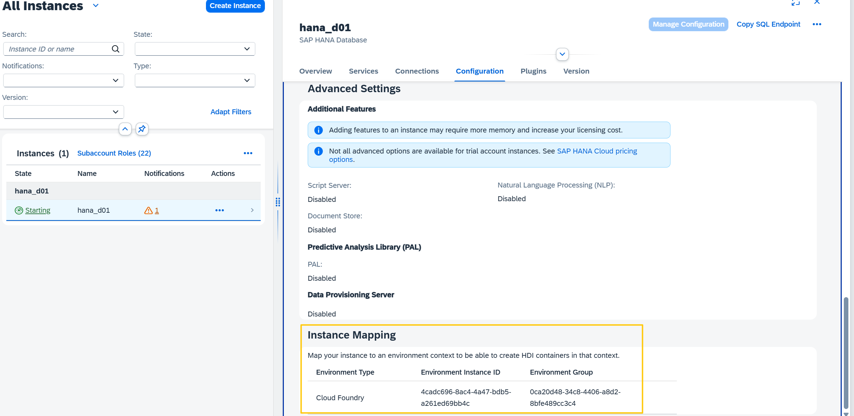Click the warning notification icon for hana_d01
Viewport: 854px width, 416px height.
click(x=148, y=210)
